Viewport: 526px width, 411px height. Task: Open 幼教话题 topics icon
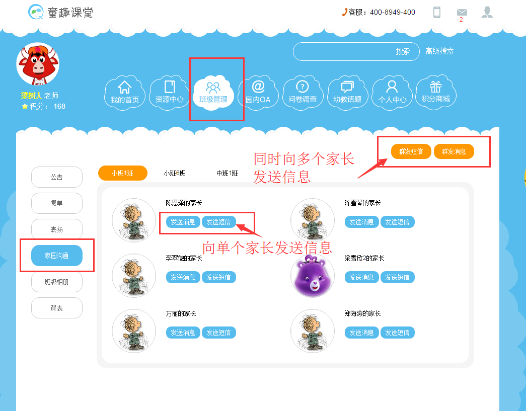point(347,93)
